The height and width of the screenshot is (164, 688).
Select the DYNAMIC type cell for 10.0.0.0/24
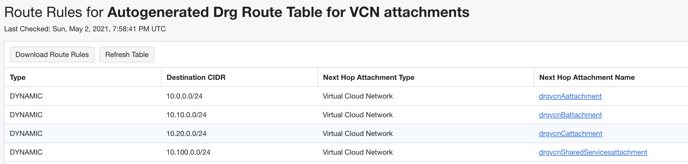(x=26, y=96)
